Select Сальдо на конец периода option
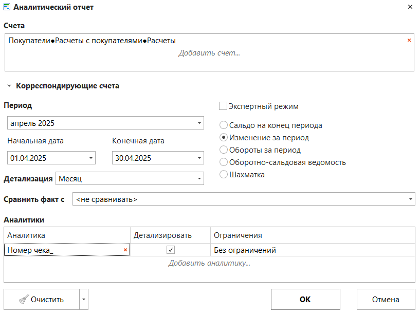This screenshot has width=420, height=315. pos(224,125)
